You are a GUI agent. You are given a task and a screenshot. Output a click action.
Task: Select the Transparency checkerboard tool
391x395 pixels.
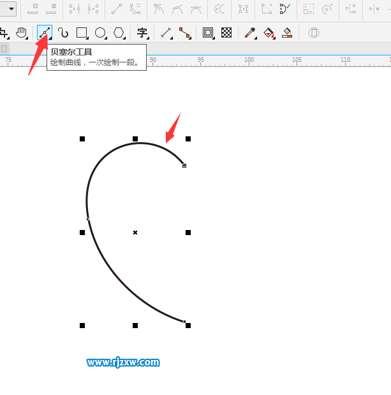[226, 32]
